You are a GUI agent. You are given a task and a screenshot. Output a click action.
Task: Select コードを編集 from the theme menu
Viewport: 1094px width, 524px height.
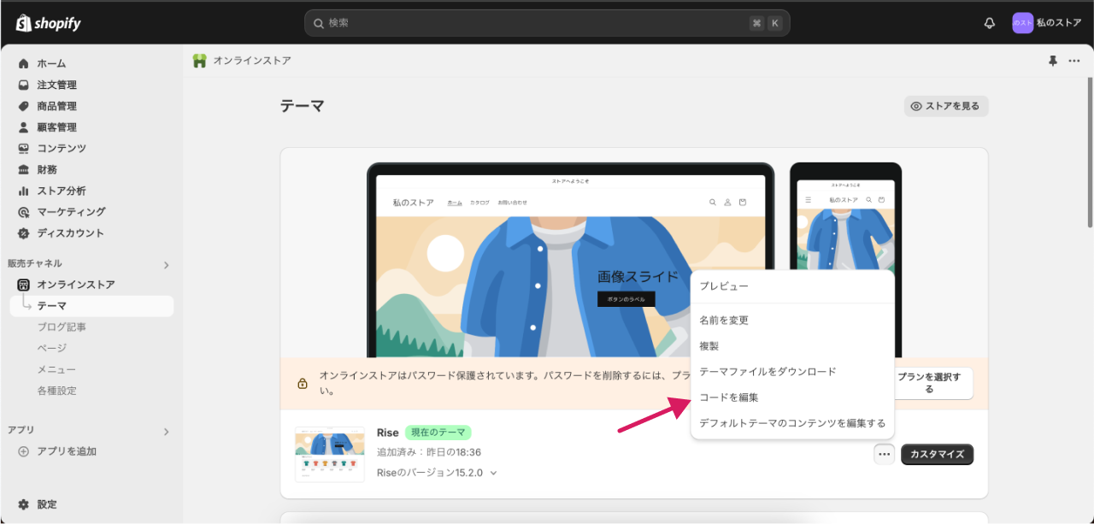tap(729, 397)
